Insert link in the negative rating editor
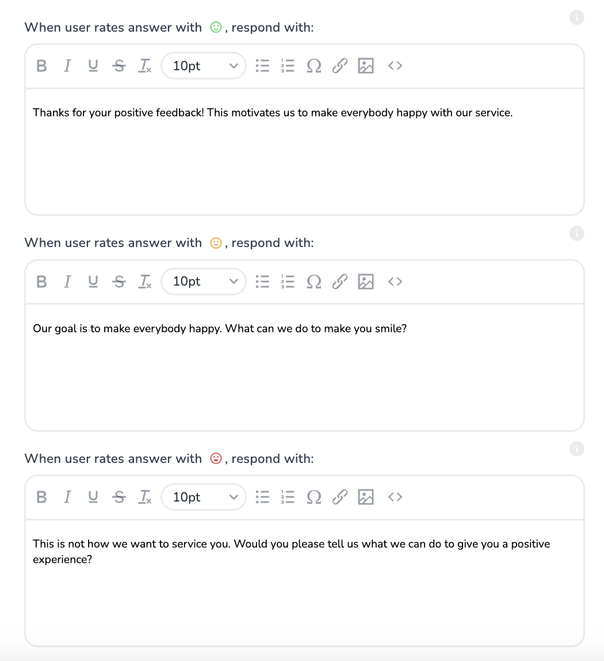 [x=341, y=497]
